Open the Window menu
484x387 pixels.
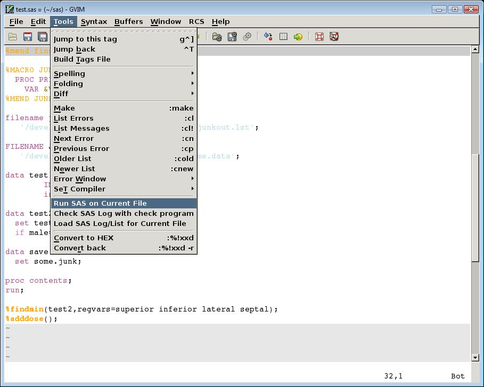coord(166,22)
